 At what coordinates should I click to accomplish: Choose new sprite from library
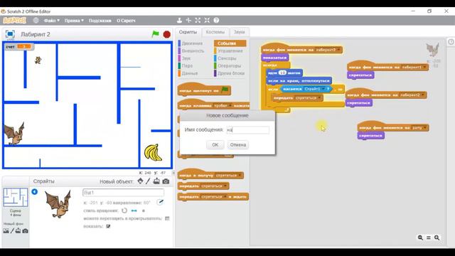(141, 181)
